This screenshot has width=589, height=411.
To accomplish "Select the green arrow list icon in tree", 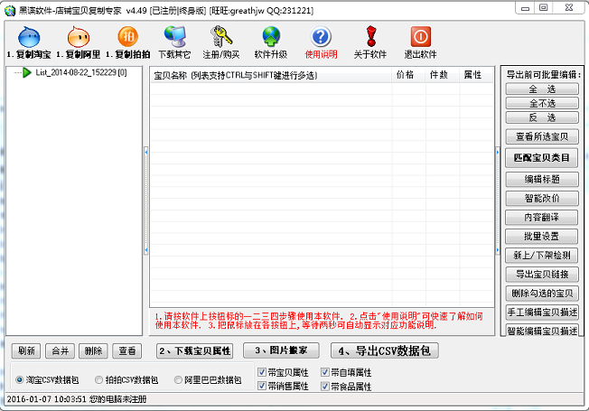I will [x=27, y=72].
